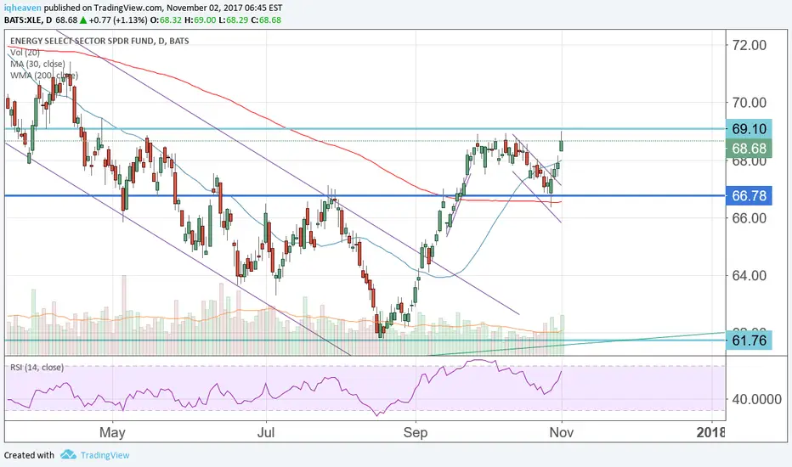Viewport: 792px width, 467px height.
Task: Select the 69.10 price level label
Action: (x=749, y=129)
